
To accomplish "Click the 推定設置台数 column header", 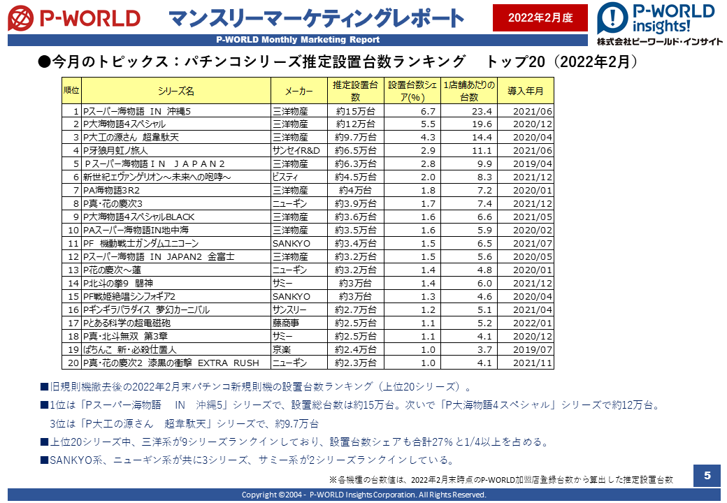I will (356, 91).
